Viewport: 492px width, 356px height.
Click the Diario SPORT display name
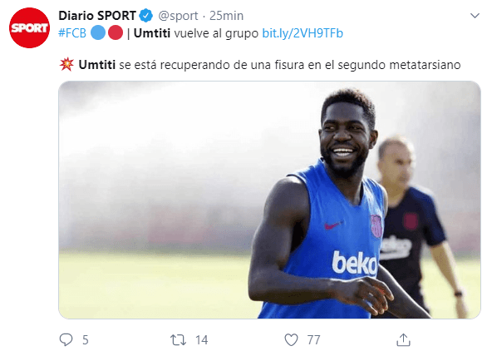pyautogui.click(x=97, y=16)
